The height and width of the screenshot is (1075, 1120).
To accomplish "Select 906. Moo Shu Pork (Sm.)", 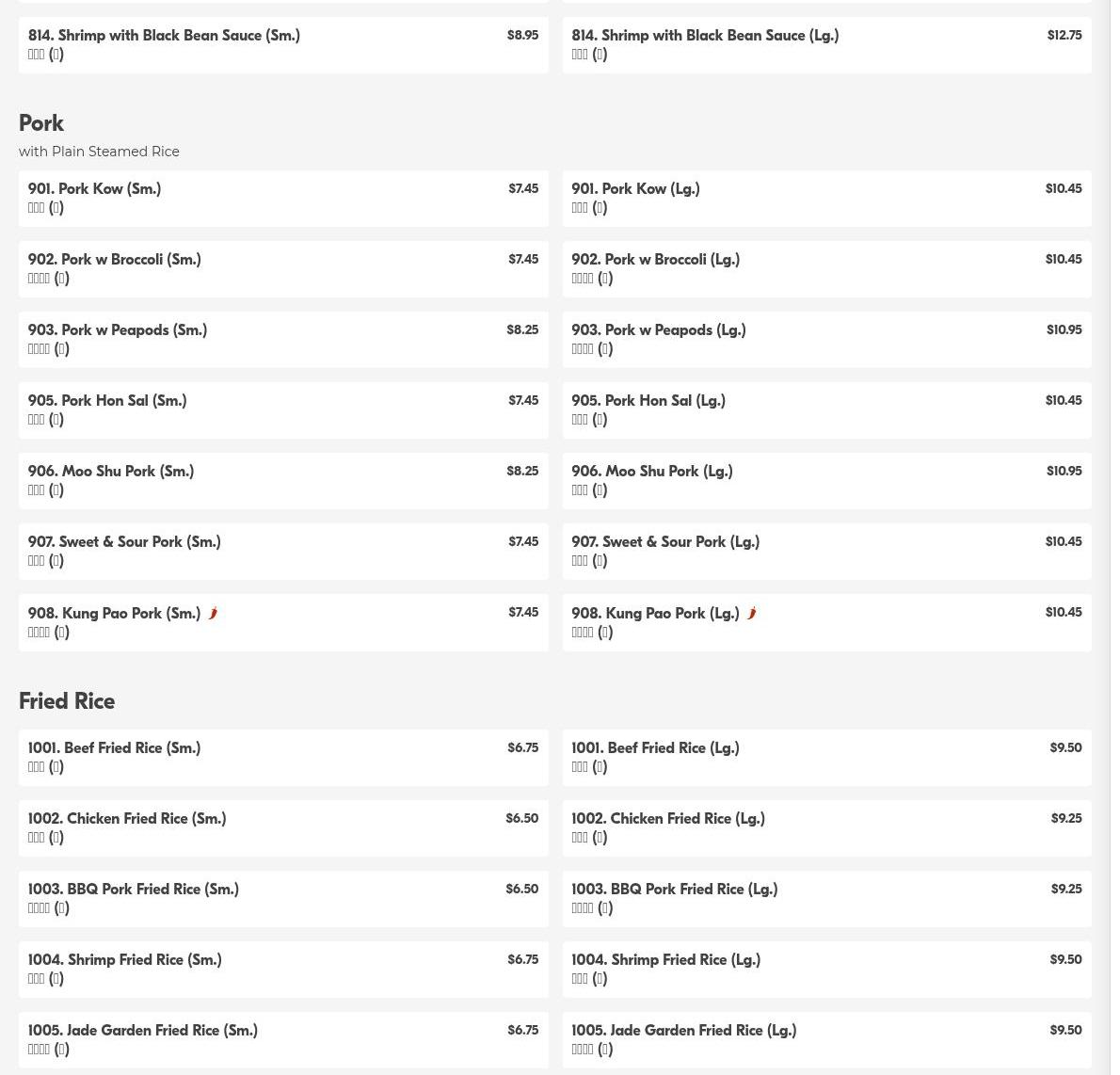I will point(283,481).
